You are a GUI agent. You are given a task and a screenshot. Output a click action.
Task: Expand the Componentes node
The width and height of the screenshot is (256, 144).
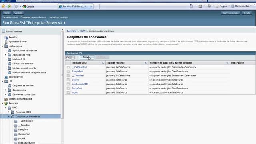(6, 90)
